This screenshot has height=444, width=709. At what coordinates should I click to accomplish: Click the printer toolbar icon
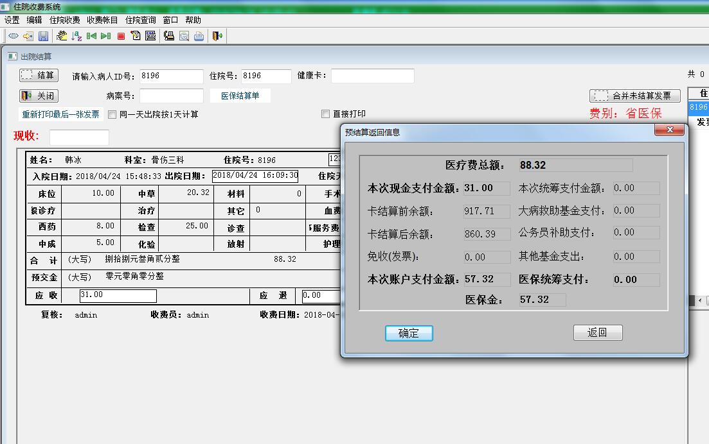tap(199, 36)
